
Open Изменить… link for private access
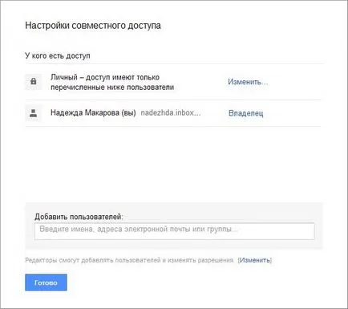point(248,82)
